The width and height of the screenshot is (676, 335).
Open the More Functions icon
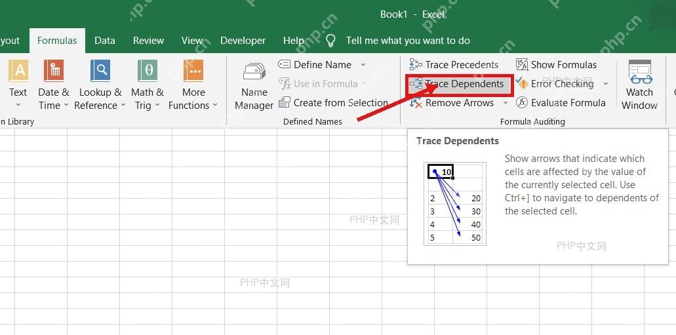193,71
